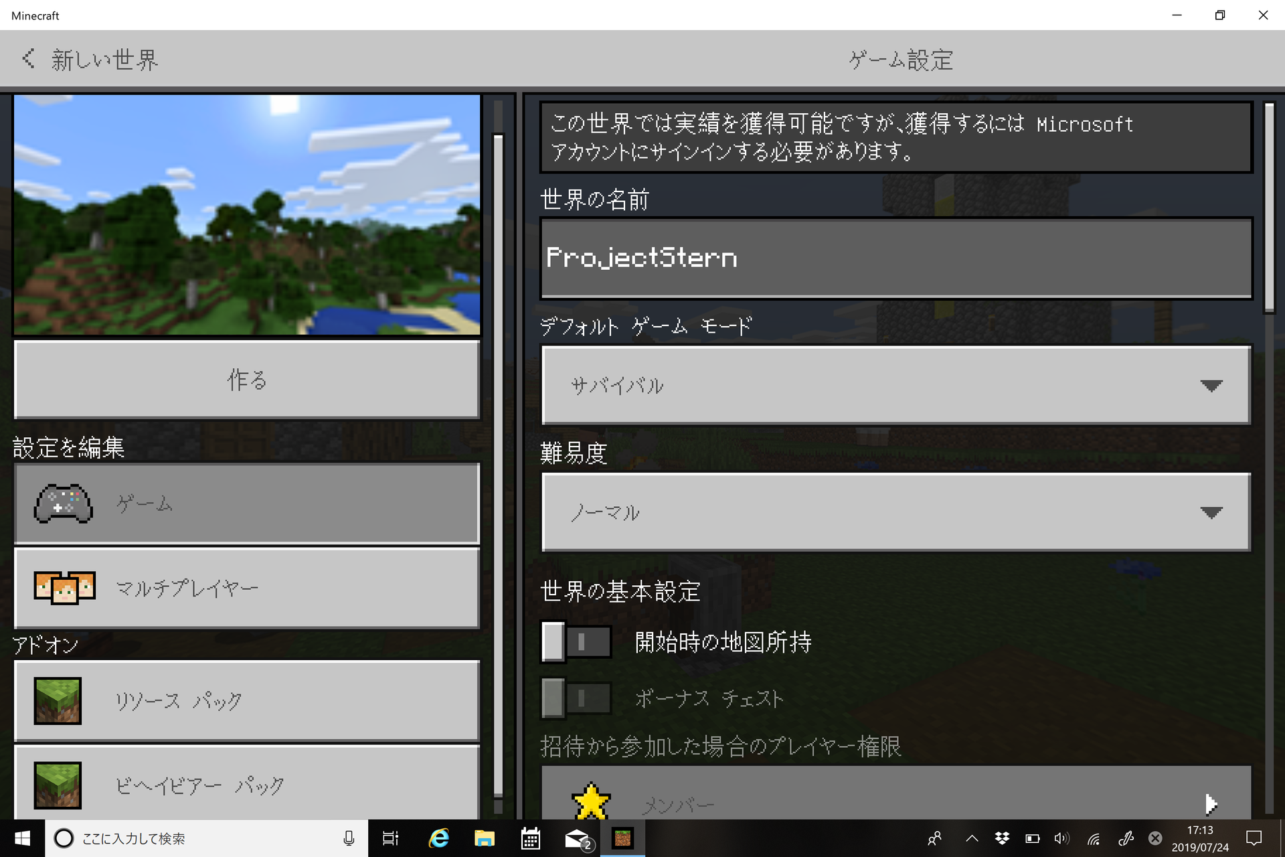The image size is (1285, 857).
Task: Click the ゲーム設定 header title
Action: tap(901, 60)
